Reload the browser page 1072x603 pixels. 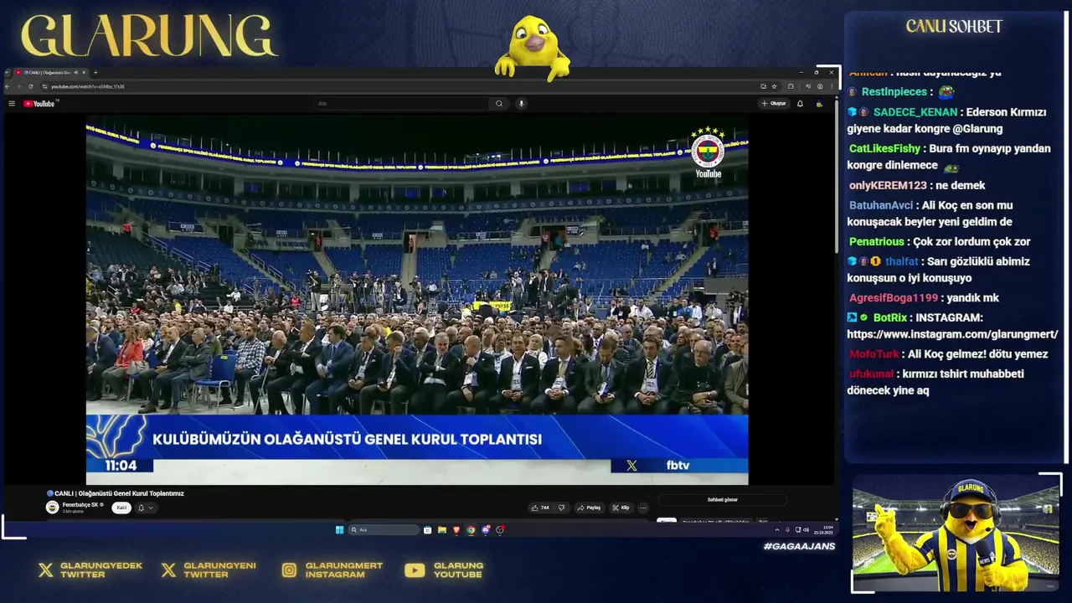coord(31,86)
